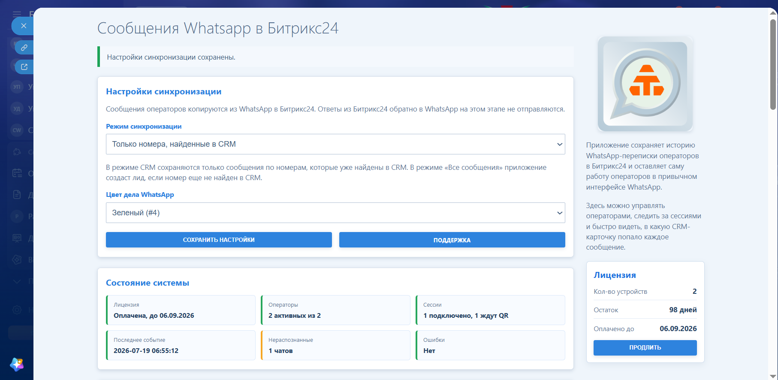778x380 pixels.
Task: Click the Последнее событие status card
Action: coord(181,345)
